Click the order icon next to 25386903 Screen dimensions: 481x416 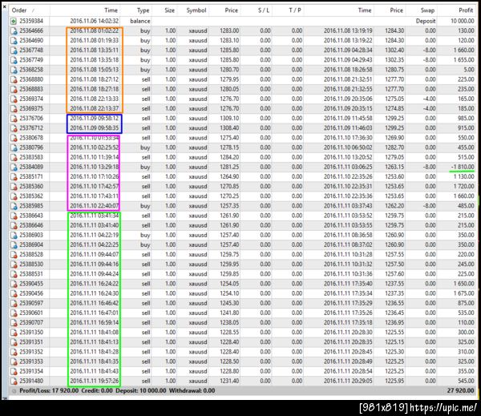[x=14, y=236]
